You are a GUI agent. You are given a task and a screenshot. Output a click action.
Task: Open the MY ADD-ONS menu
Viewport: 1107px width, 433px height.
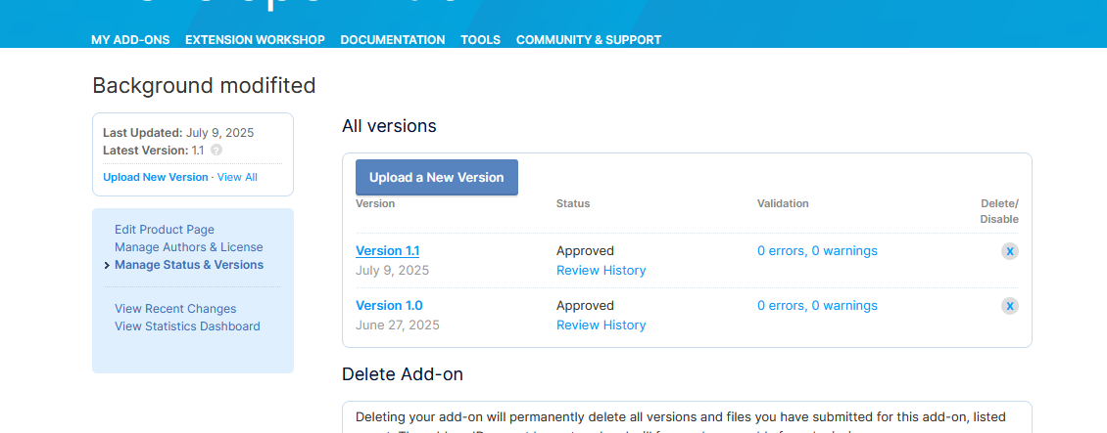pyautogui.click(x=130, y=40)
